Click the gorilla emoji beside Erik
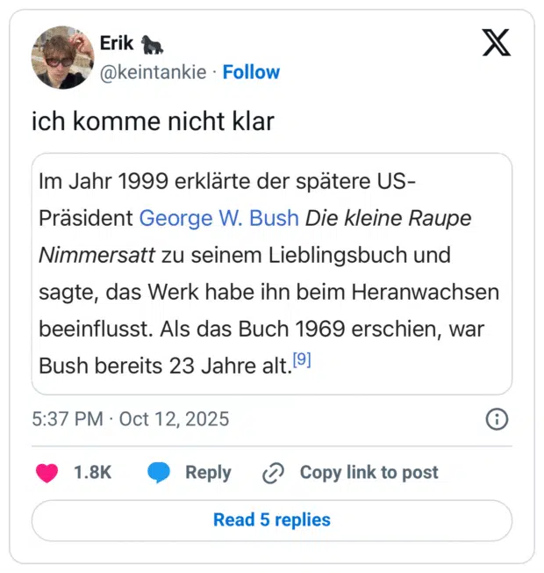The image size is (544, 573). (x=154, y=43)
